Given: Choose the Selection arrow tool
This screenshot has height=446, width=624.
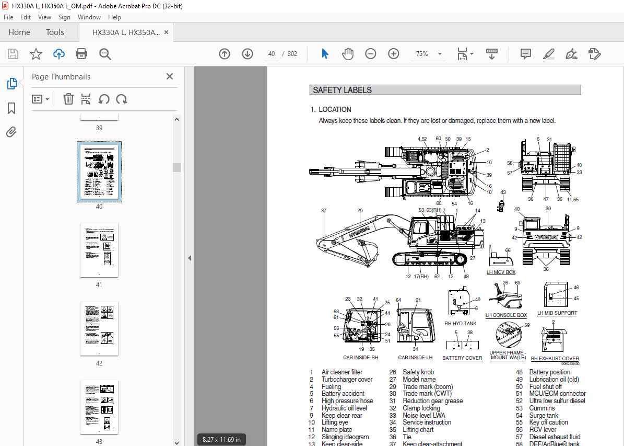Looking at the screenshot, I should pos(325,54).
